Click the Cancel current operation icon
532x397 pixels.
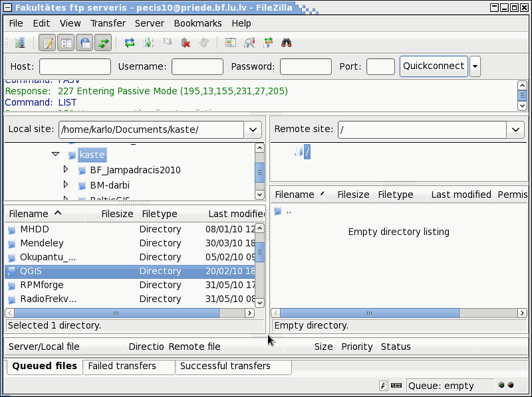coord(167,42)
